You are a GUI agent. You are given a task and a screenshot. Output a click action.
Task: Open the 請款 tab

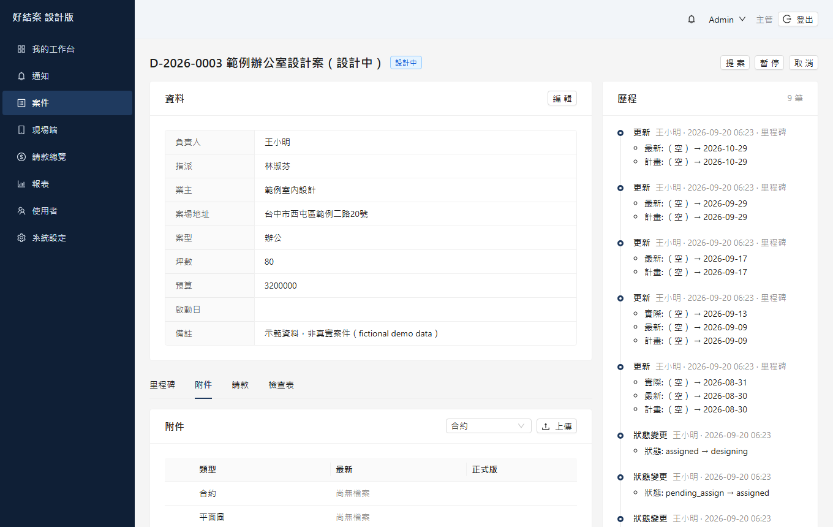pyautogui.click(x=240, y=385)
